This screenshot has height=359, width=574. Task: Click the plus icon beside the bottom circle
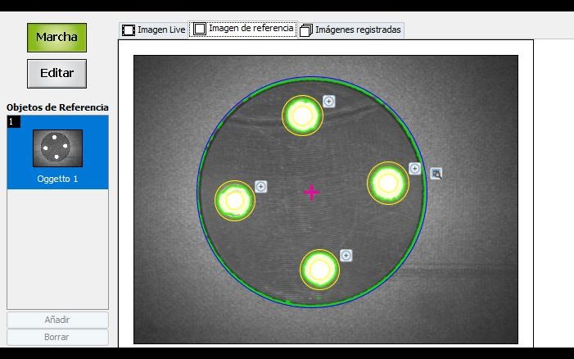tap(346, 256)
